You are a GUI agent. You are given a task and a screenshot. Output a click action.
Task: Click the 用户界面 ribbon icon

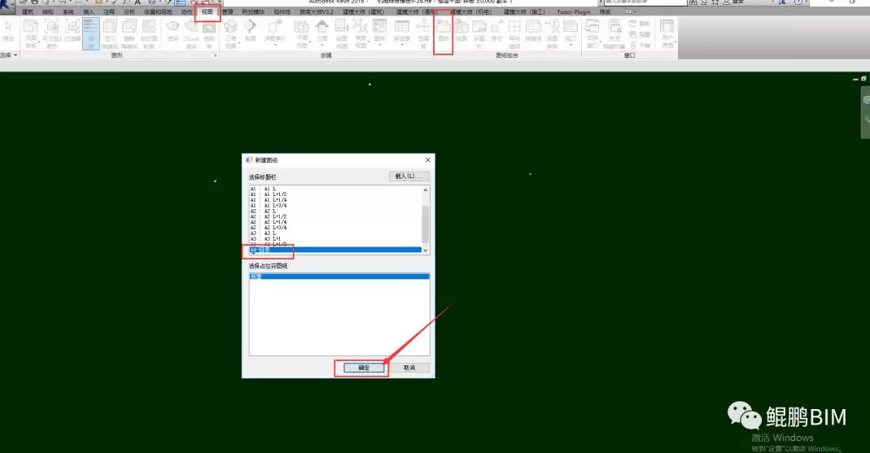click(667, 33)
